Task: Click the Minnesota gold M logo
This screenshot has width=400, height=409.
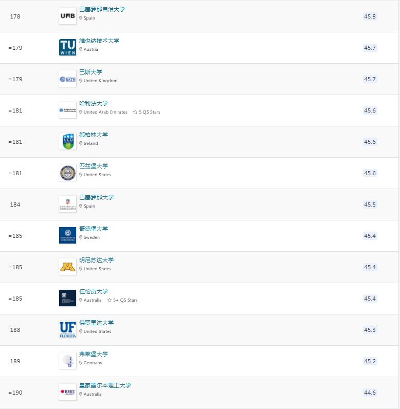Action: point(67,267)
